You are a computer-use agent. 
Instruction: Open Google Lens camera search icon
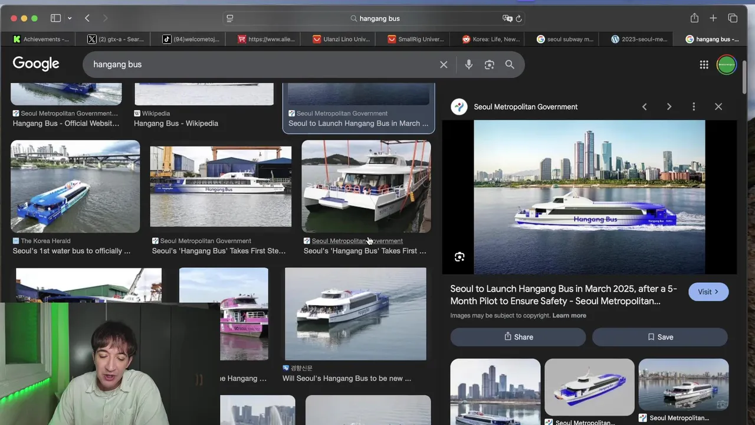pos(489,64)
